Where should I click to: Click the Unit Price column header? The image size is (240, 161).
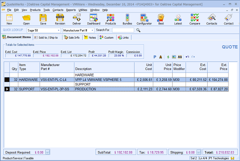coord(163,67)
